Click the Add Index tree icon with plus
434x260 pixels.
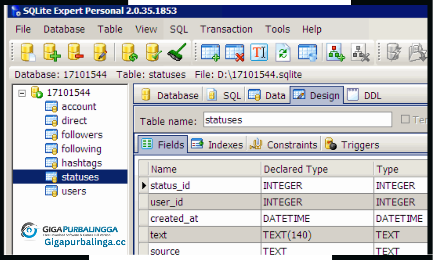point(336,53)
